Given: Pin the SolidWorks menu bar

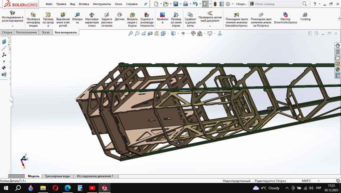Looking at the screenshot, I should pos(145,4).
